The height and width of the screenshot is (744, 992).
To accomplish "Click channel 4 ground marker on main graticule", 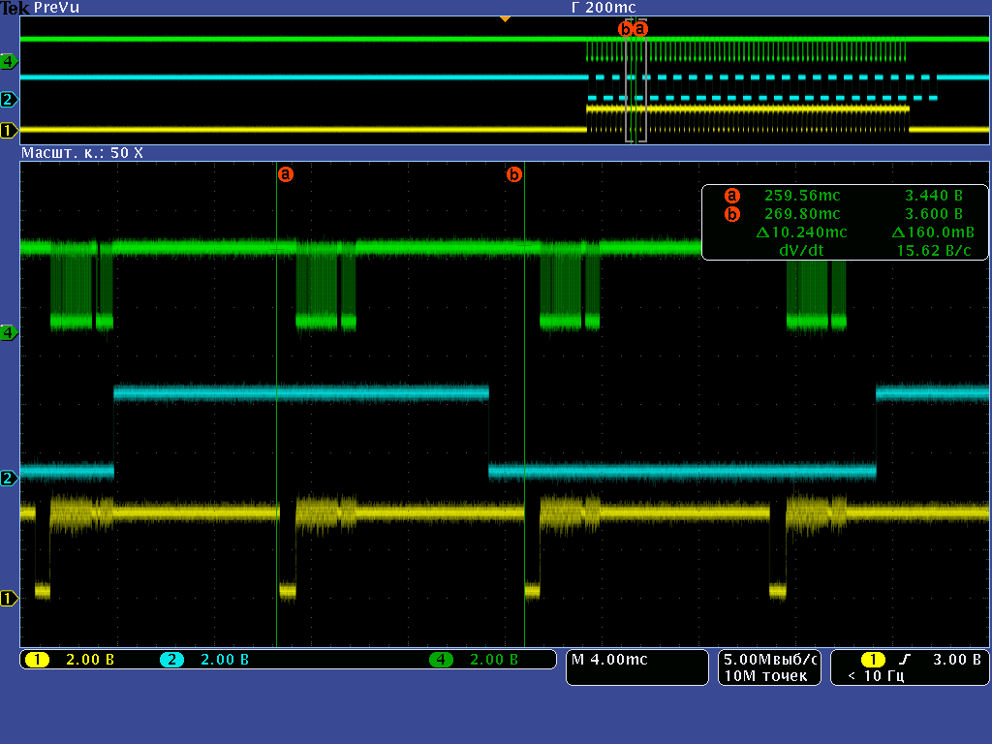I will click(10, 332).
